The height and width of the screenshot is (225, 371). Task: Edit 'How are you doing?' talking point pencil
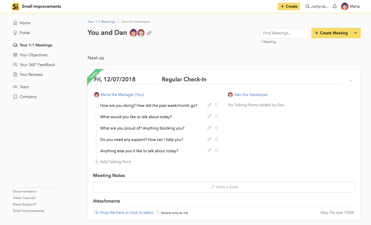[x=209, y=105]
